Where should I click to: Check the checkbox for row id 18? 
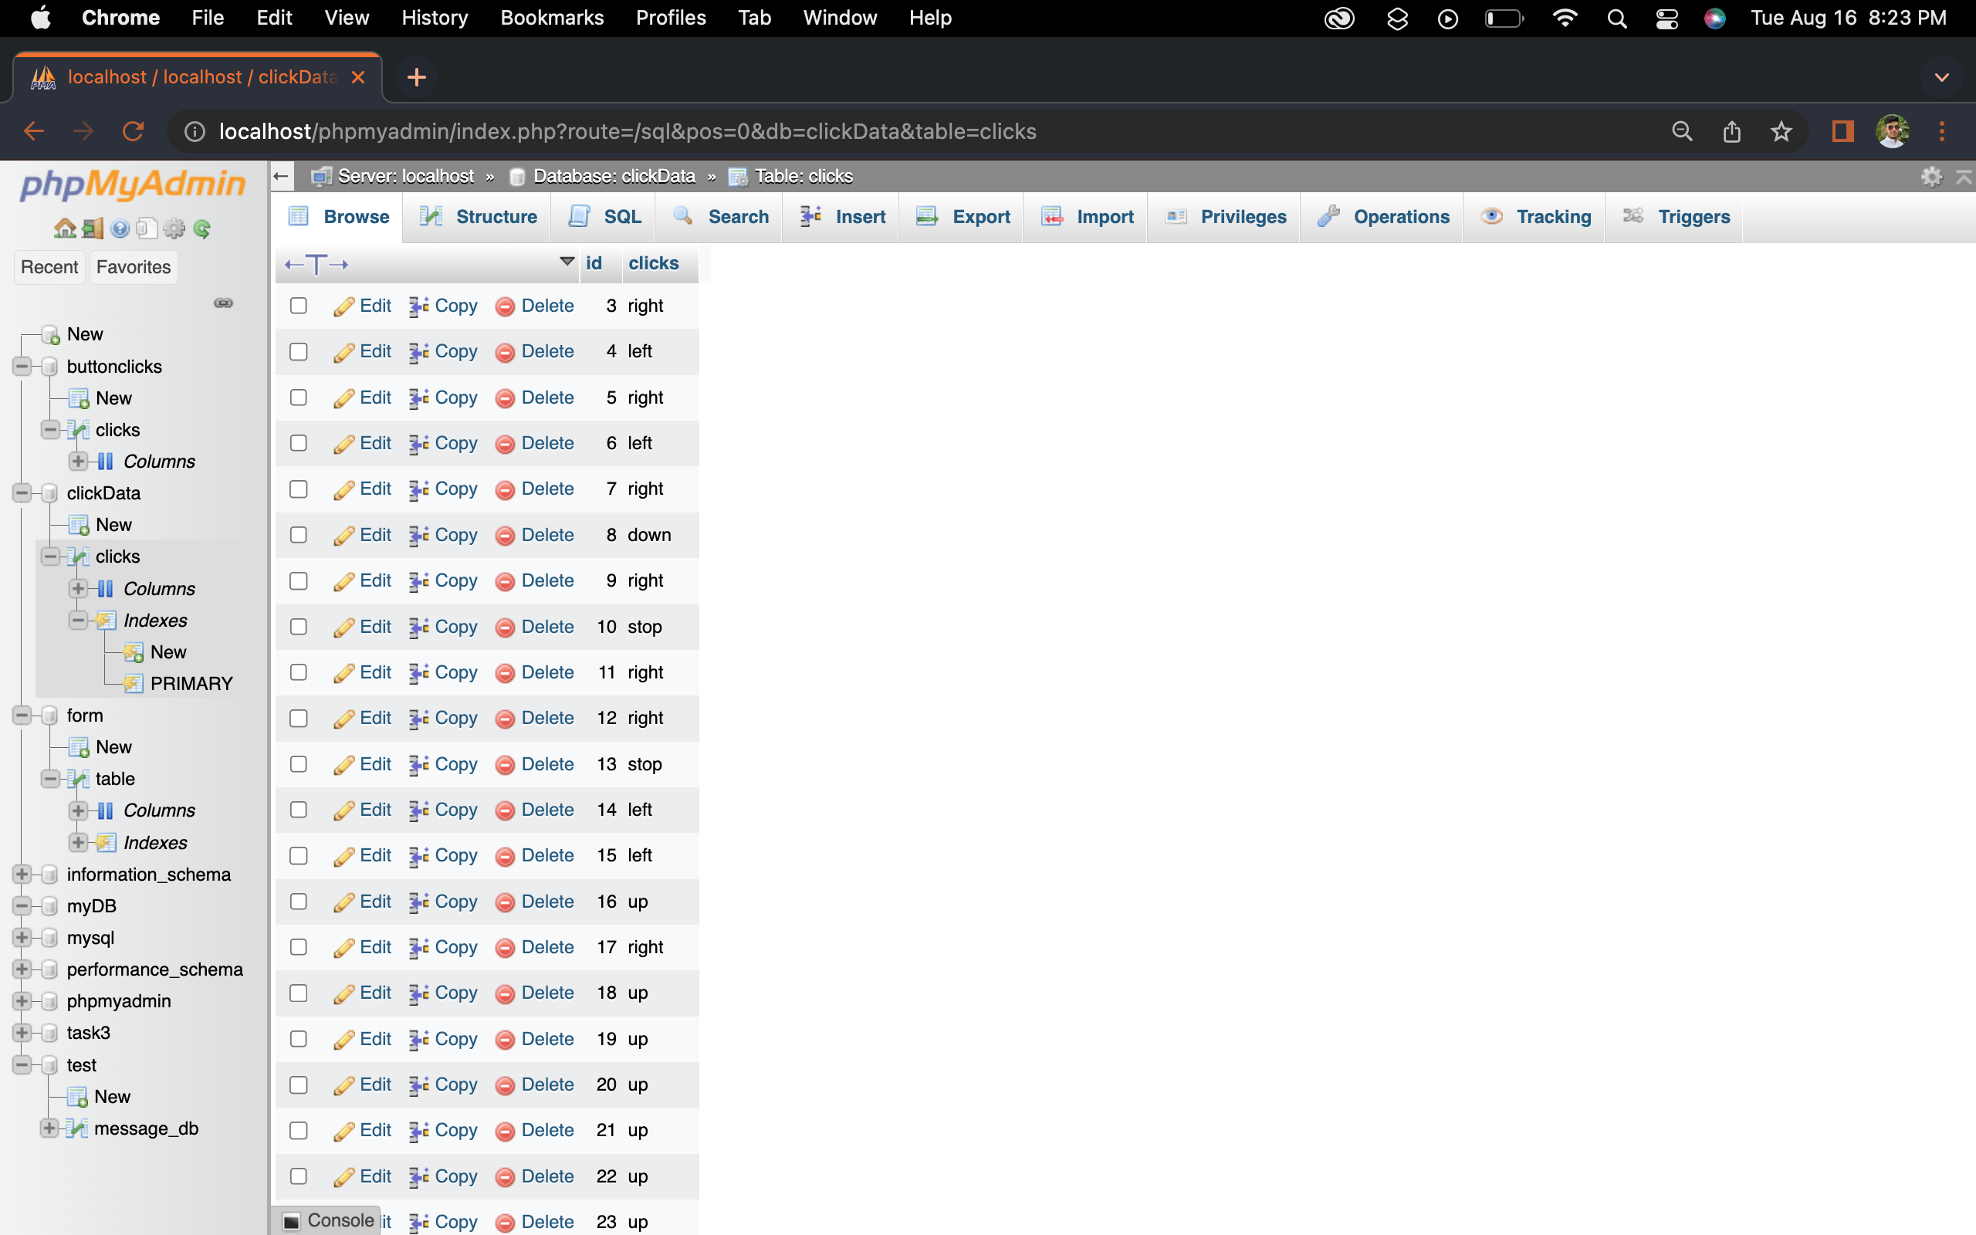pos(299,993)
